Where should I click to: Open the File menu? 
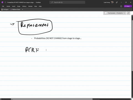click(3, 6)
